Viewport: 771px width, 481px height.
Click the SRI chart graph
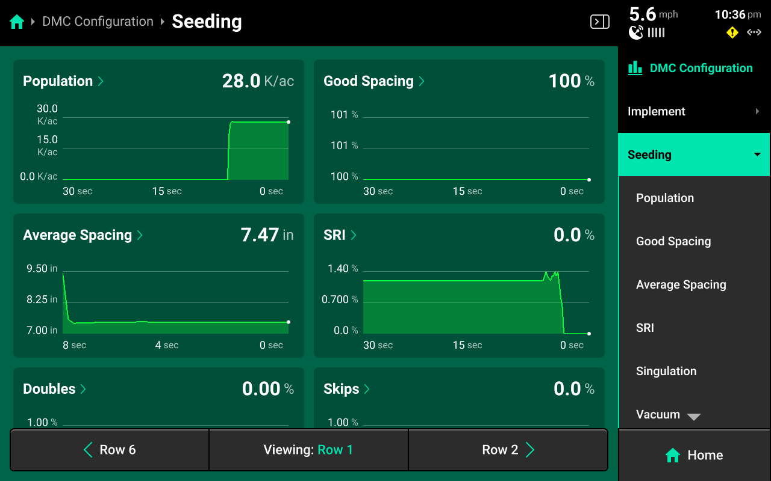pyautogui.click(x=476, y=302)
